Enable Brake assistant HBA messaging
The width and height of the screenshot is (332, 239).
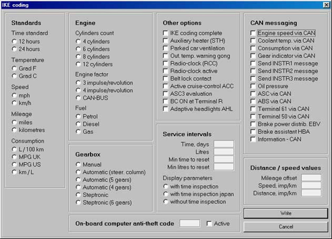coord(253,132)
